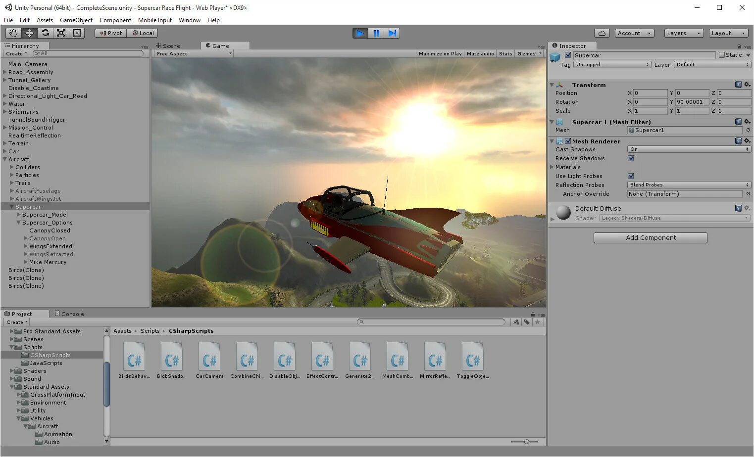Select the Rect transform tool
754x457 pixels.
pos(77,33)
